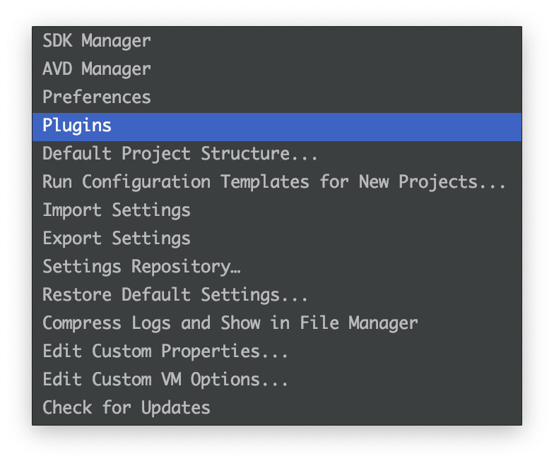Open Edit Custom VM Options...

pyautogui.click(x=277, y=380)
